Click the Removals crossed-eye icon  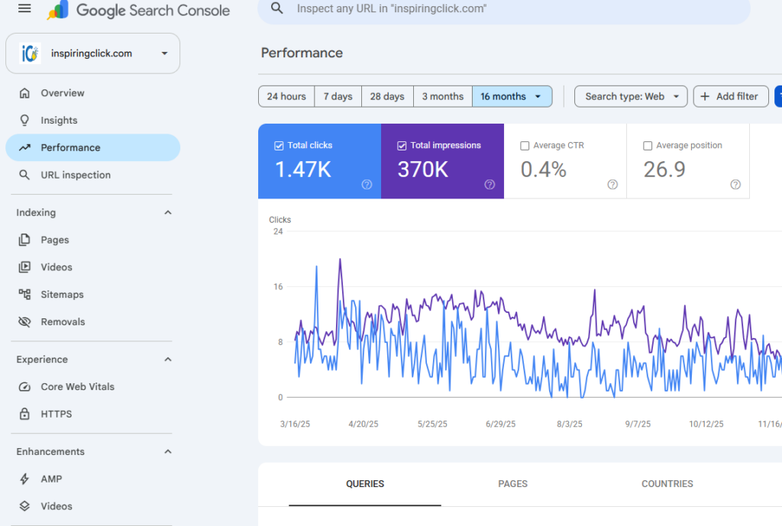point(24,321)
